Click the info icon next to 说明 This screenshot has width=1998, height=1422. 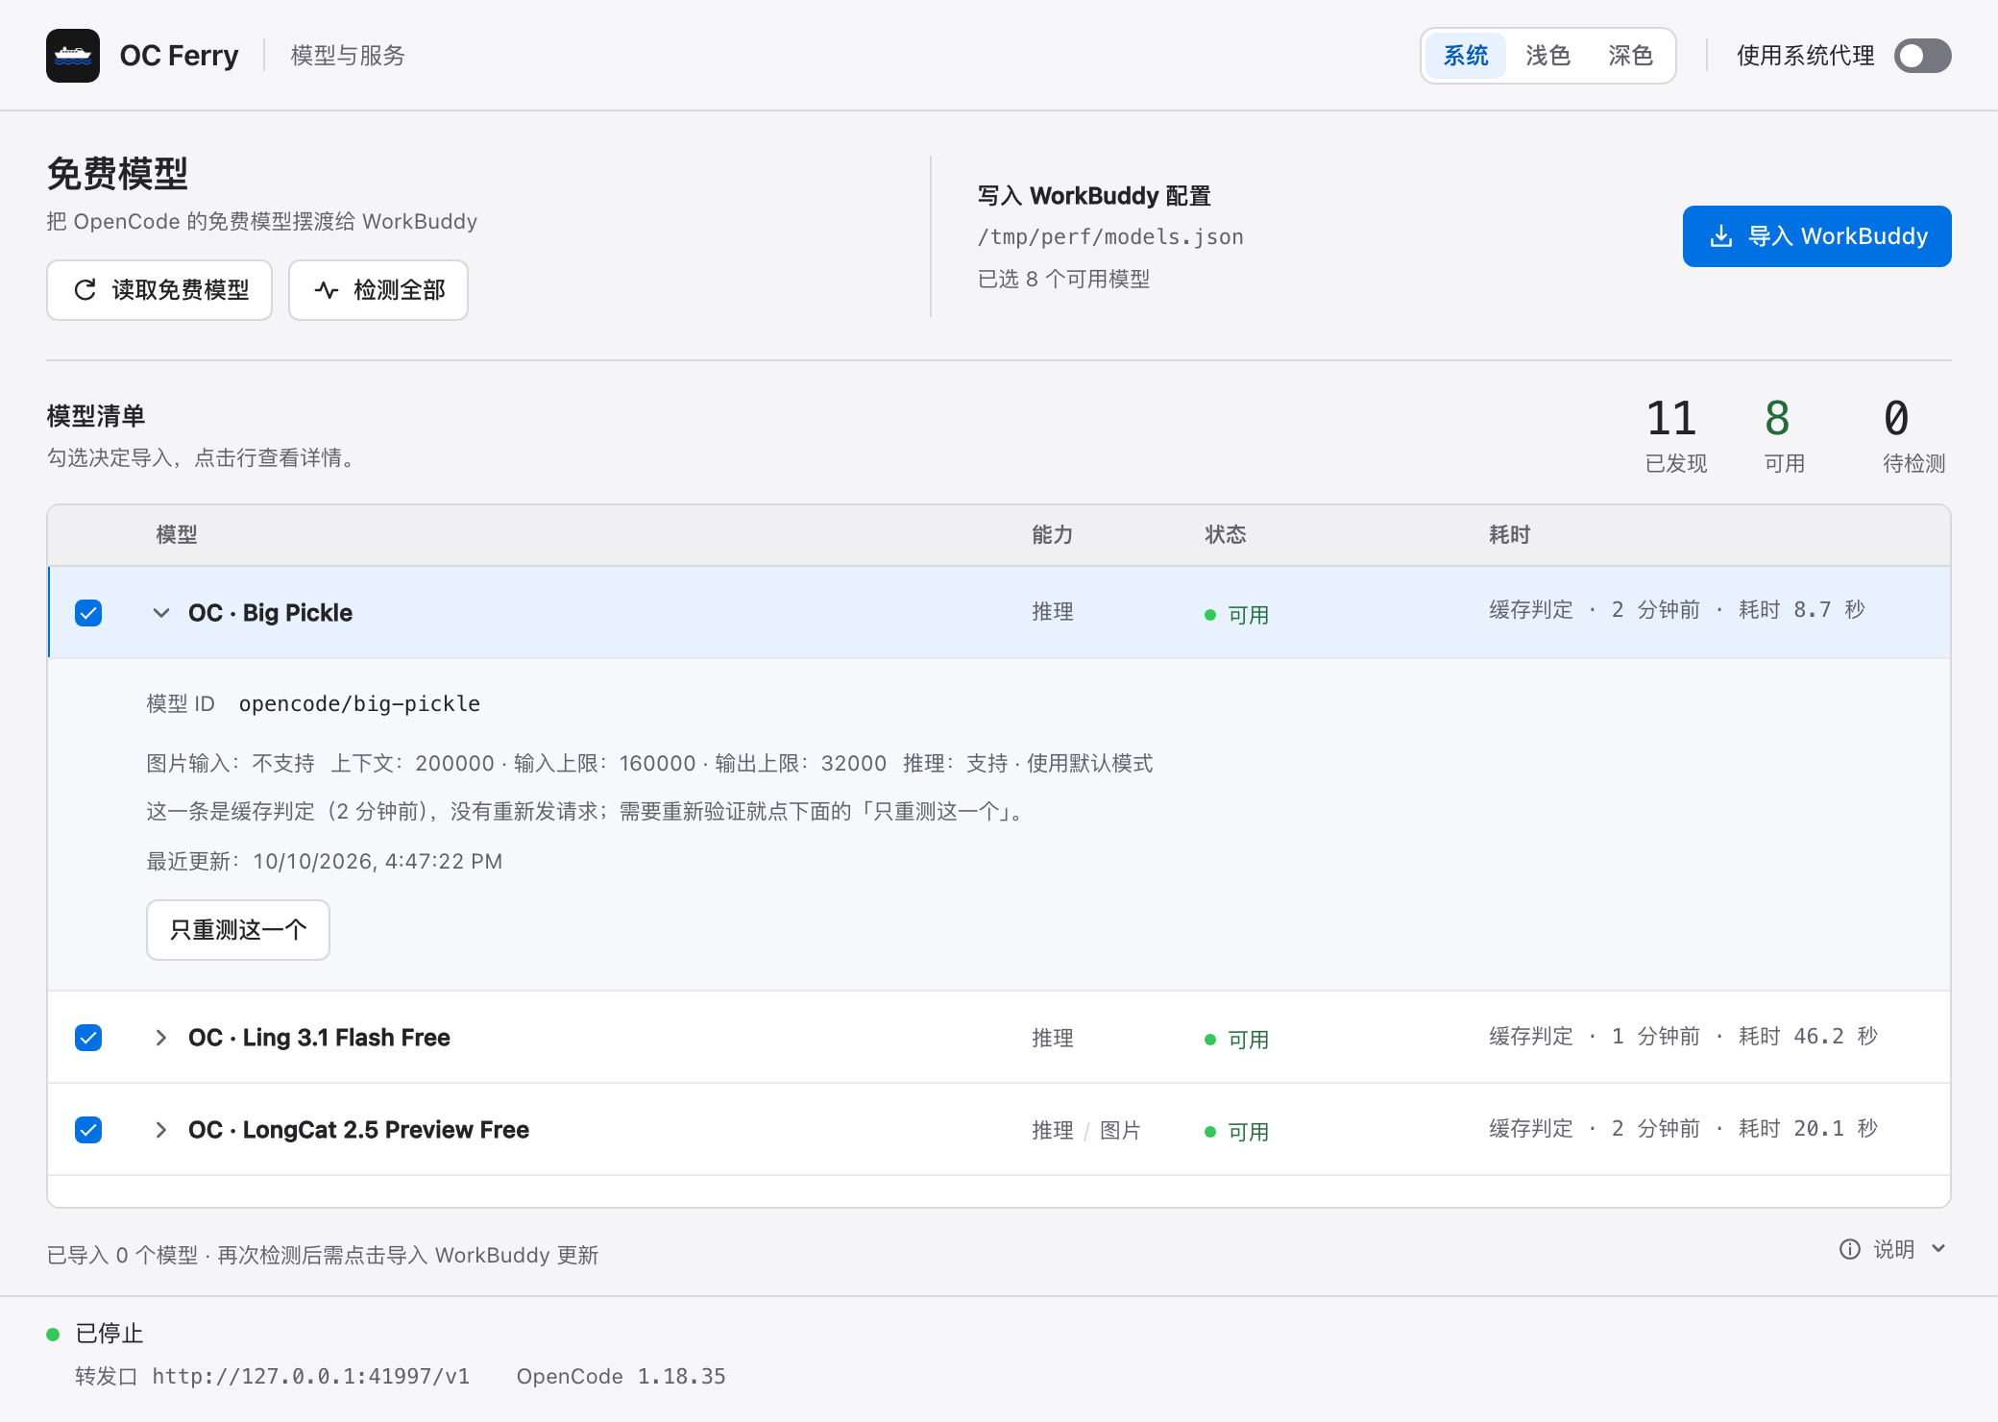click(1850, 1249)
